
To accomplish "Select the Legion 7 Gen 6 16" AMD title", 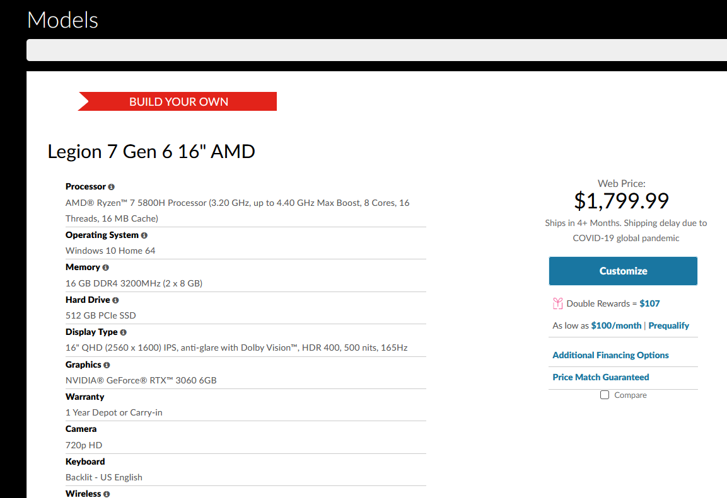I will [x=151, y=152].
